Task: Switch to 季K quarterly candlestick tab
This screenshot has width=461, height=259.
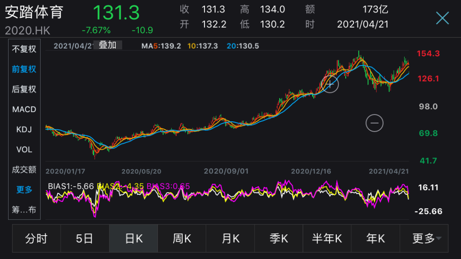Action: pos(279,239)
